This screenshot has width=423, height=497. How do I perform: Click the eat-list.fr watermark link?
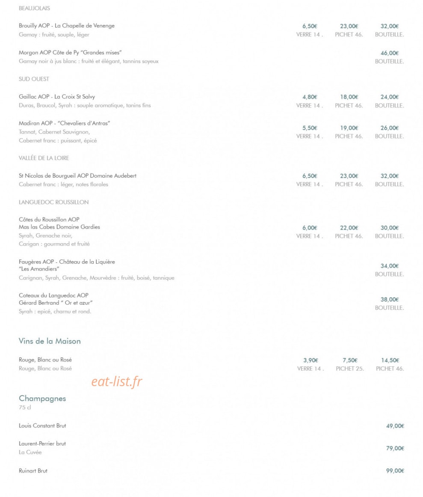116,381
